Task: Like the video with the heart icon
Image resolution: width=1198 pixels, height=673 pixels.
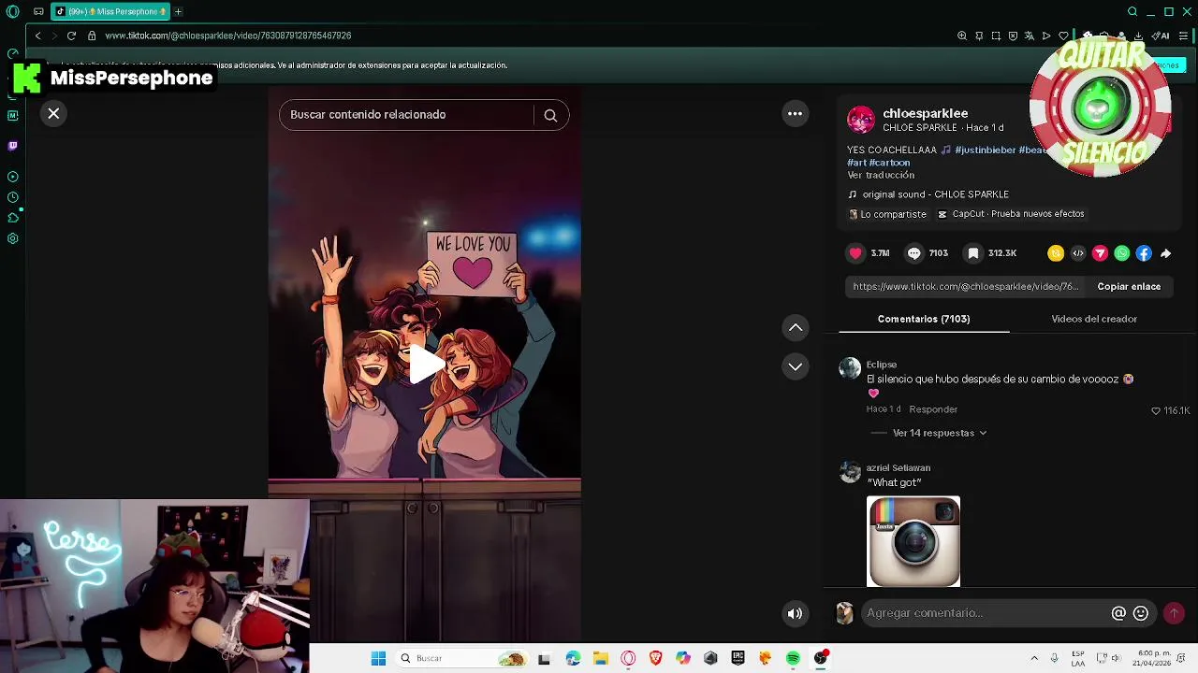Action: [x=855, y=253]
